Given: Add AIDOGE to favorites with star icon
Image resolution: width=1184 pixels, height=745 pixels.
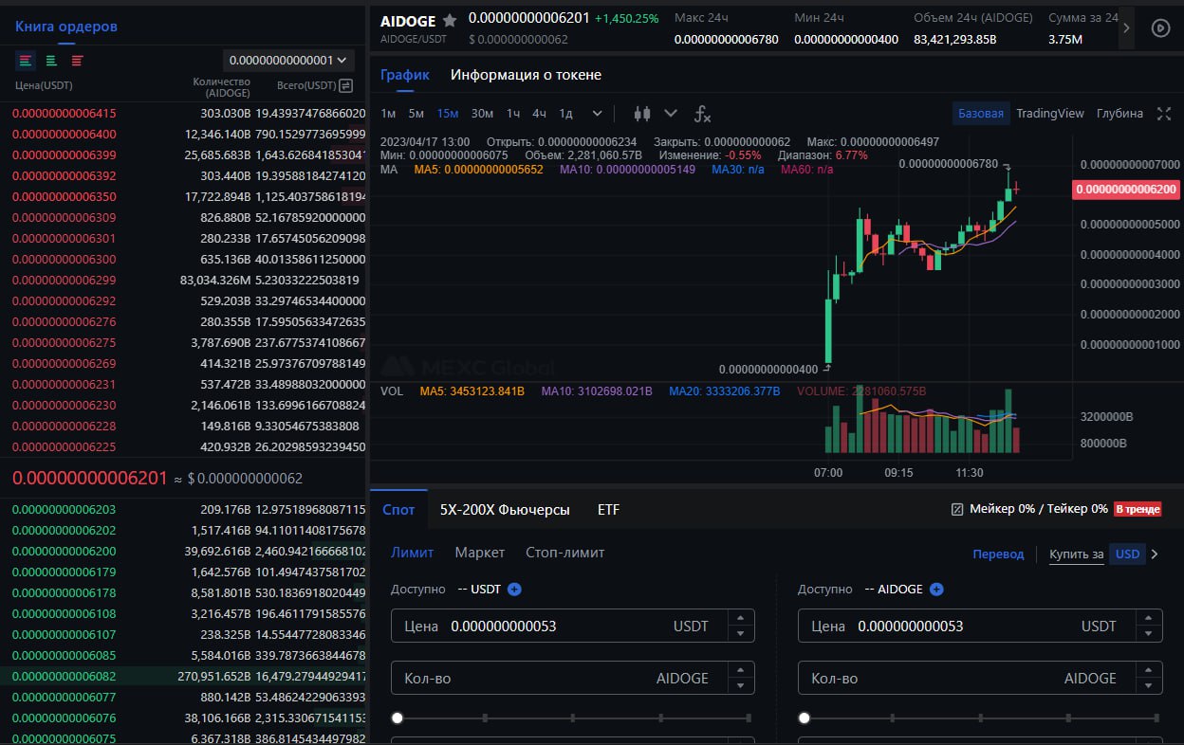Looking at the screenshot, I should click(x=450, y=21).
